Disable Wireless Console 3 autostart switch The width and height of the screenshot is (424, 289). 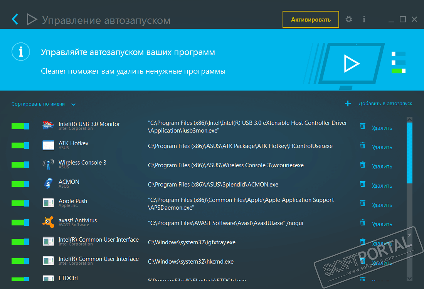point(20,165)
